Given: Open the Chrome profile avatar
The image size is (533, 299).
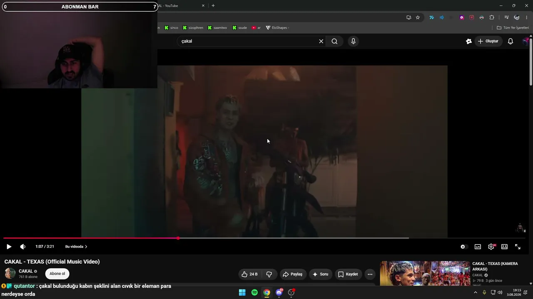Looking at the screenshot, I should click(x=517, y=17).
